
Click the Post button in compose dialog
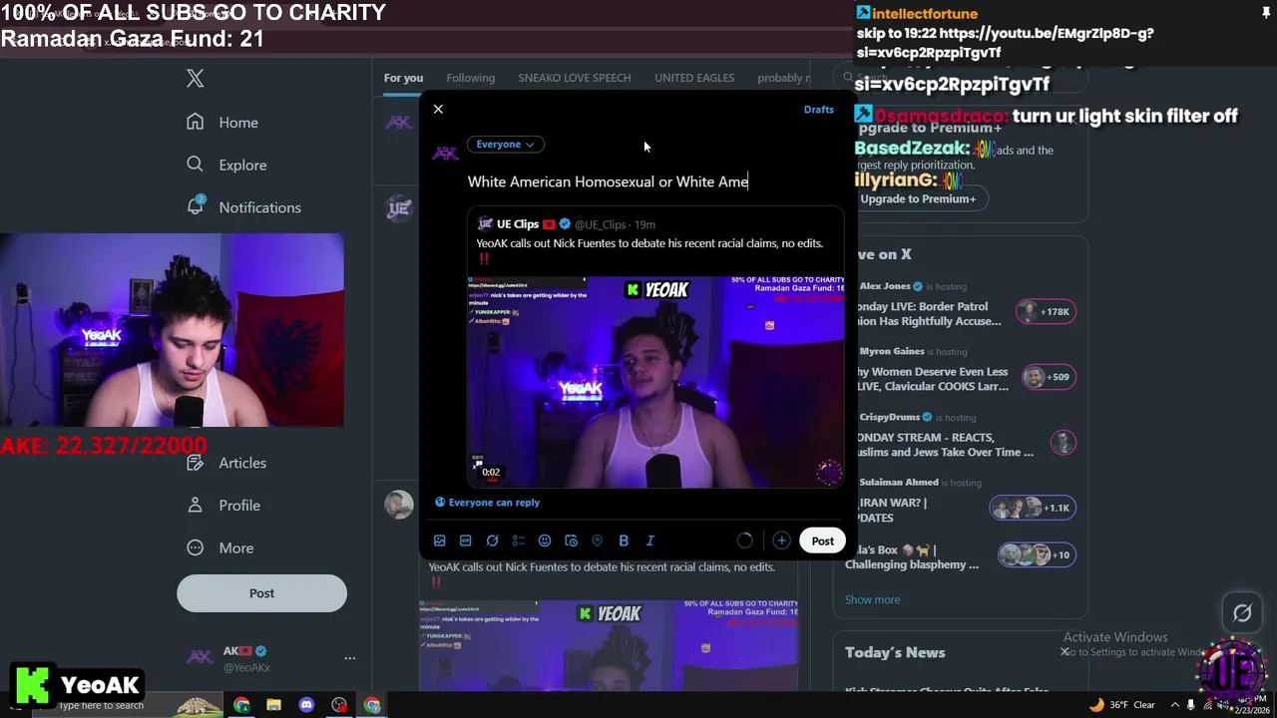[x=822, y=541]
